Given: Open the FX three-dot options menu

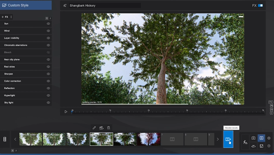Looking at the screenshot, I should [11, 17].
